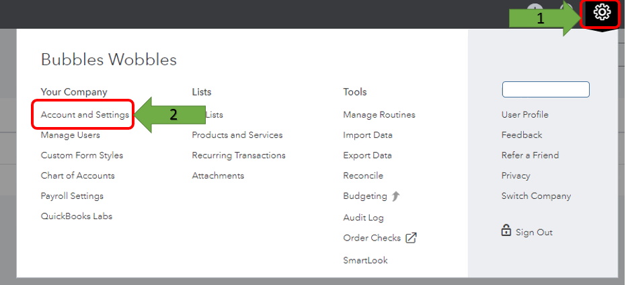
Task: Open SmartLook
Action: coord(365,260)
